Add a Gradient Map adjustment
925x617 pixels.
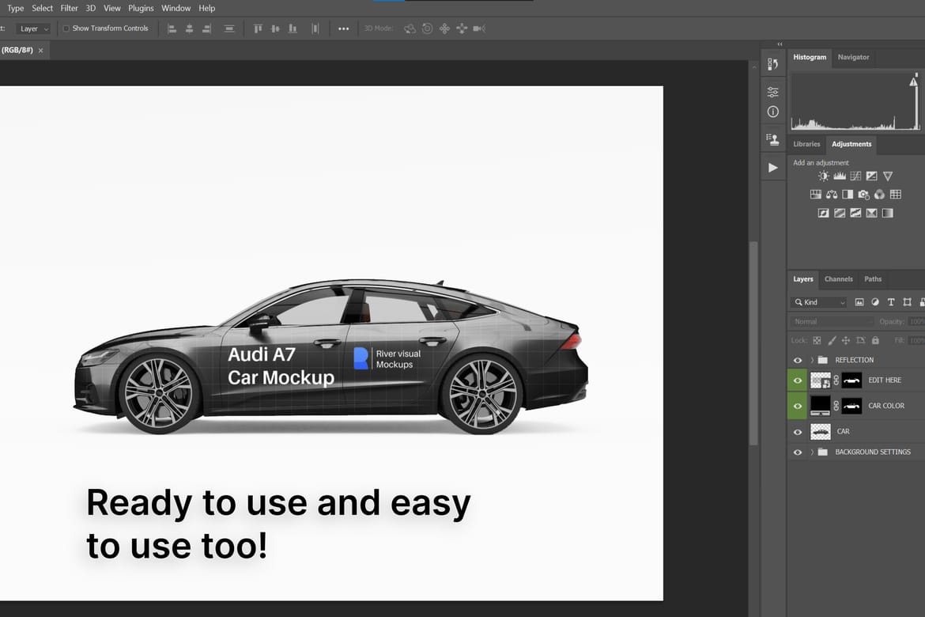(887, 213)
